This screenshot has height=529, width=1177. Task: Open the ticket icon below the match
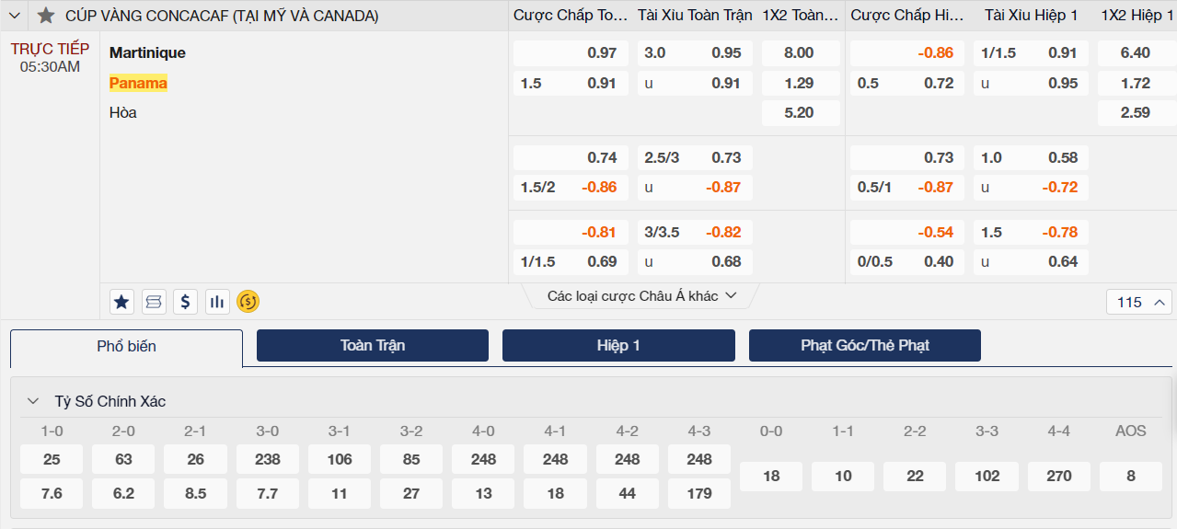pyautogui.click(x=154, y=301)
